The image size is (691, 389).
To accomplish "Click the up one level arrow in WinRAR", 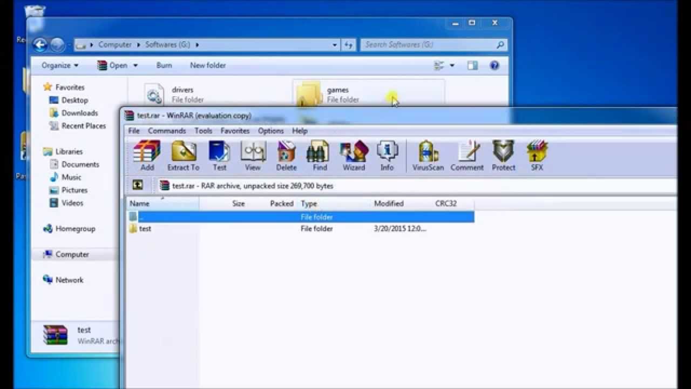I will [138, 185].
